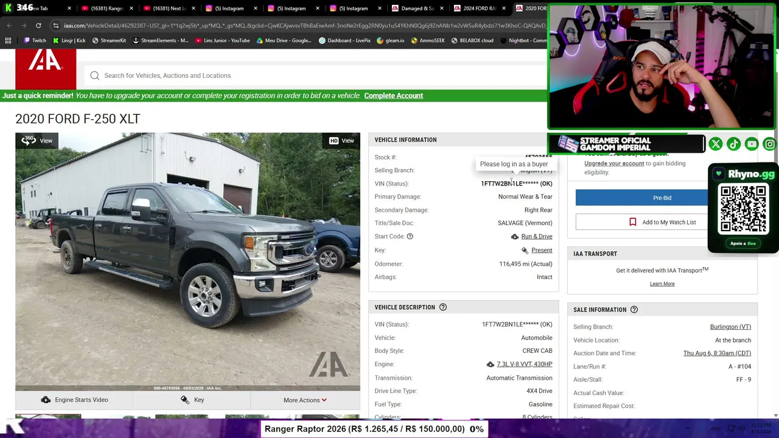
Task: Click the Sale Information help icon
Action: [634, 310]
